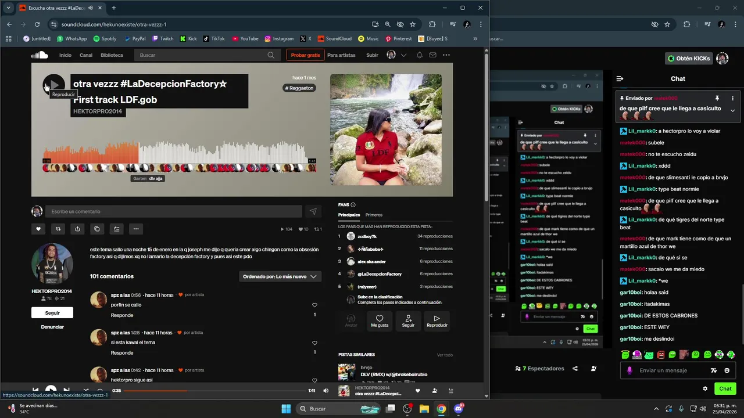
Task: Share the track
Action: [77, 229]
